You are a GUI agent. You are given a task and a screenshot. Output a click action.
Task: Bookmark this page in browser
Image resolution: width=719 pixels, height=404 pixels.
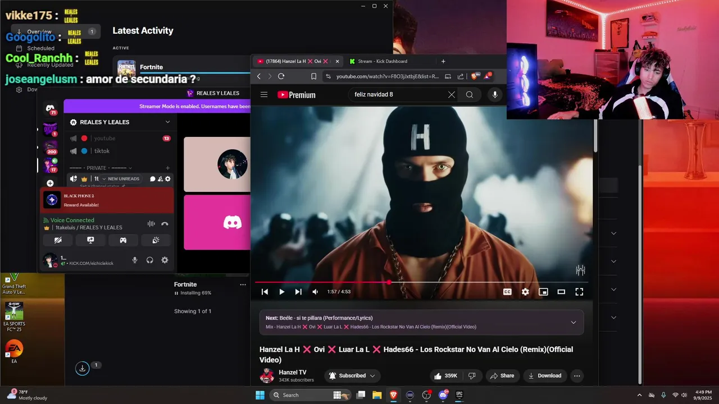tap(313, 76)
